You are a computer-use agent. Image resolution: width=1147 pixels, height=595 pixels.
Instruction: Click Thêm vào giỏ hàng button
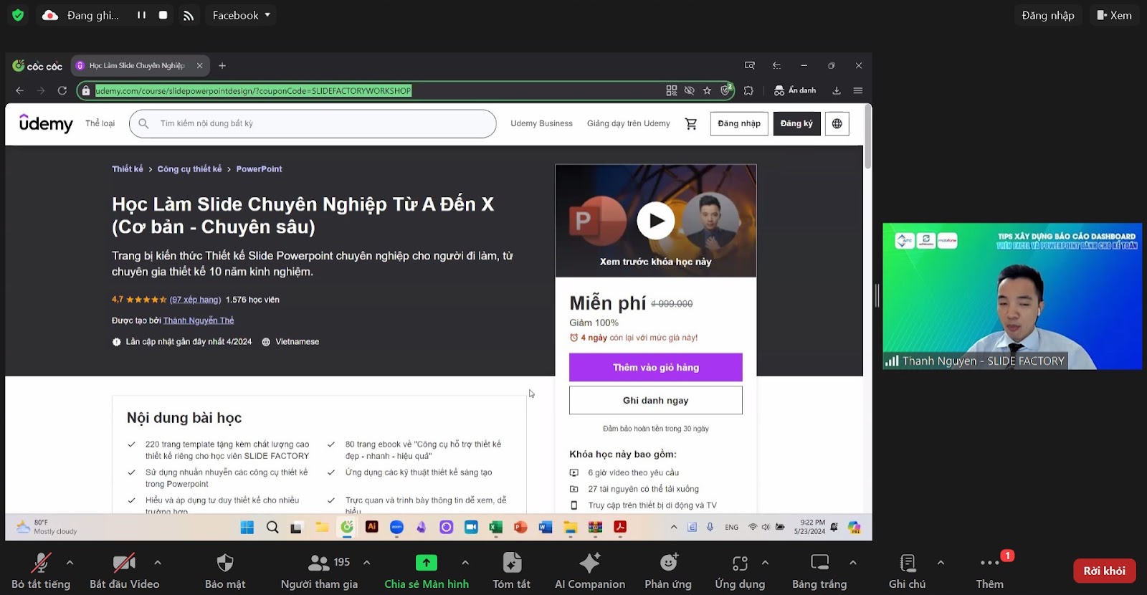click(x=656, y=367)
